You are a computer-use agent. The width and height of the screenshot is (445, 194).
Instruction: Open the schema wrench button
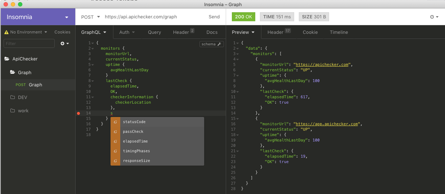tap(212, 44)
